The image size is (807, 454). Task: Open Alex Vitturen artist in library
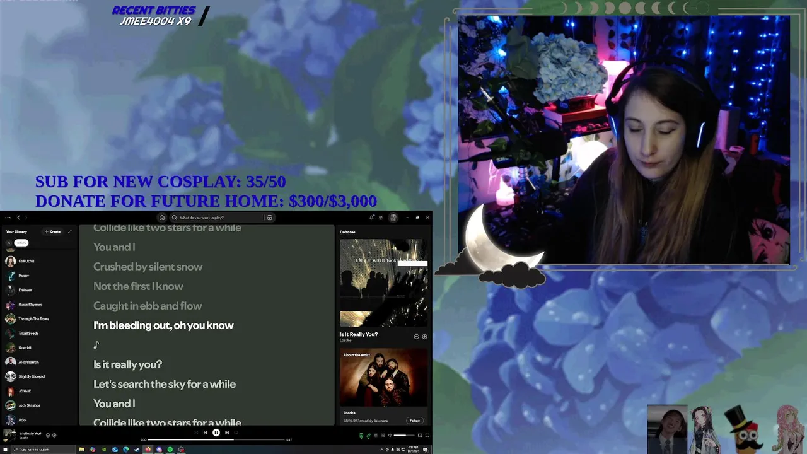pos(38,362)
